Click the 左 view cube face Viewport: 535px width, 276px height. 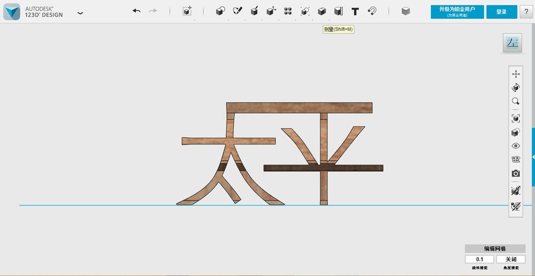512,43
